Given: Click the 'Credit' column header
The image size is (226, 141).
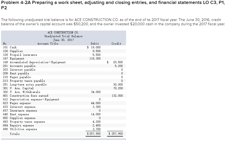Looking at the screenshot, I should [117, 44].
